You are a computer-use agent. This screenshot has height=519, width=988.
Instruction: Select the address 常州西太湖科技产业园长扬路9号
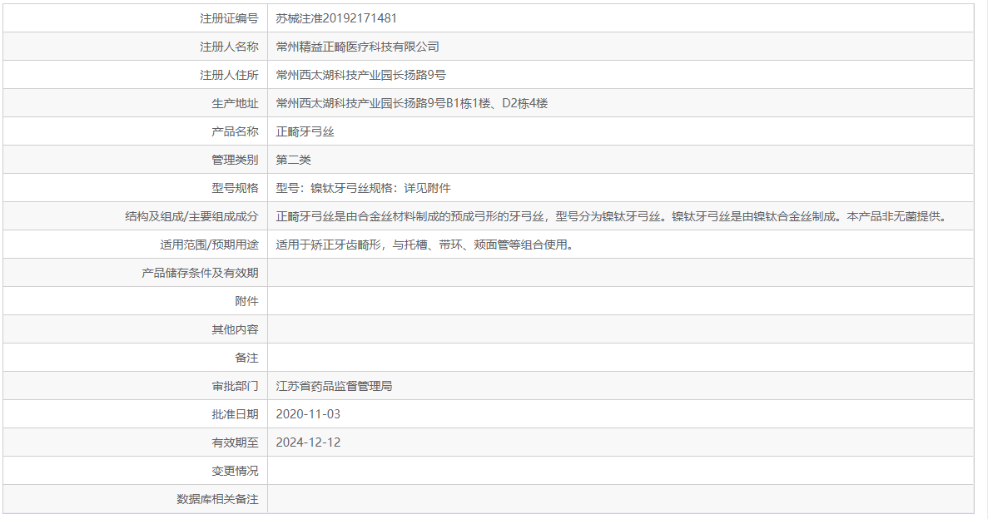362,74
